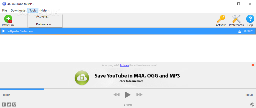The width and height of the screenshot is (256, 108).
Task: Click the equalizer bars icon on the track row
Action: coord(239,31)
